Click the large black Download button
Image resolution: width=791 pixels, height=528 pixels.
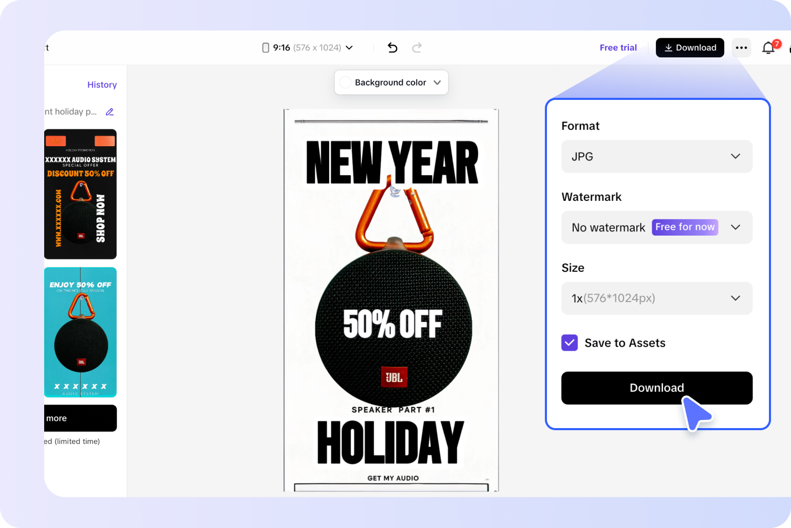pyautogui.click(x=657, y=388)
